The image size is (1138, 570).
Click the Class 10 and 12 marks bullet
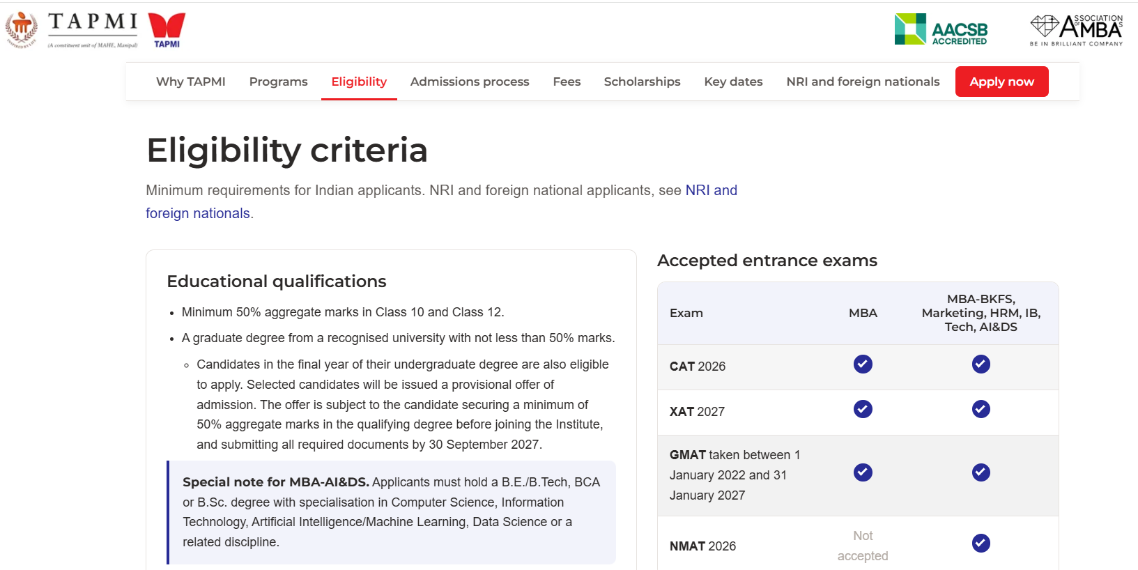tap(343, 312)
